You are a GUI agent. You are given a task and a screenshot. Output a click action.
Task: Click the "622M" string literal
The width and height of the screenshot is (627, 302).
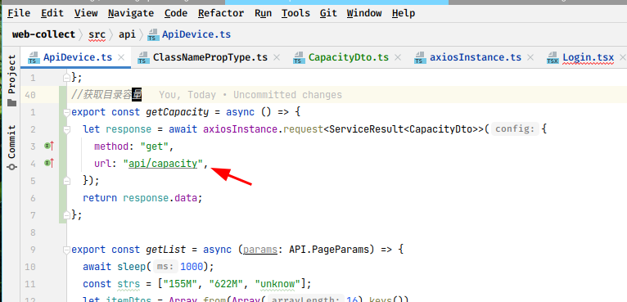(x=226, y=284)
